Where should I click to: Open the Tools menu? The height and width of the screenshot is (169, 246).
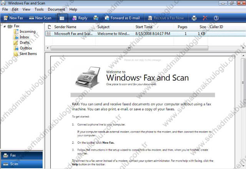coord(39,9)
